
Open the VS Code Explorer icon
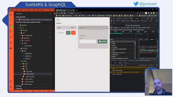(x=11, y=14)
